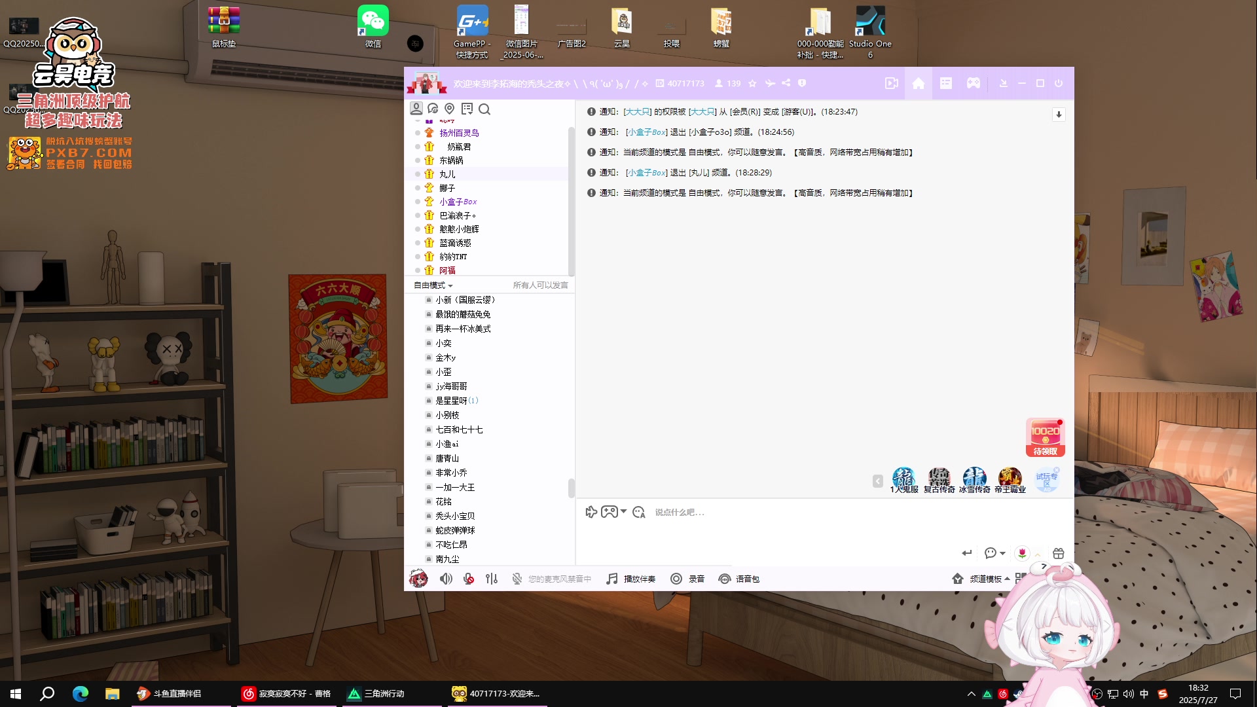Open the channel notes list icon
The height and width of the screenshot is (707, 1257).
coord(467,109)
